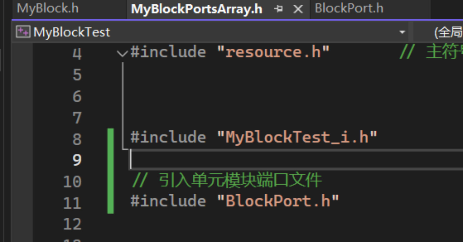Viewport: 463px width, 242px height.
Task: Click line number 12 in the gutter
Action: [x=72, y=224]
